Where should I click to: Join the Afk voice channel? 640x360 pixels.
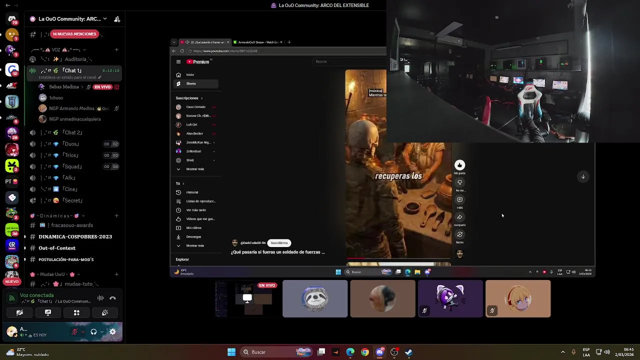[x=74, y=178]
